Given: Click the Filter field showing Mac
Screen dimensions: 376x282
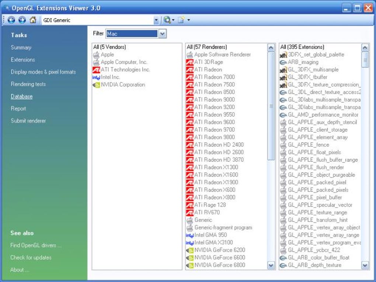Looking at the screenshot, I should click(132, 34).
